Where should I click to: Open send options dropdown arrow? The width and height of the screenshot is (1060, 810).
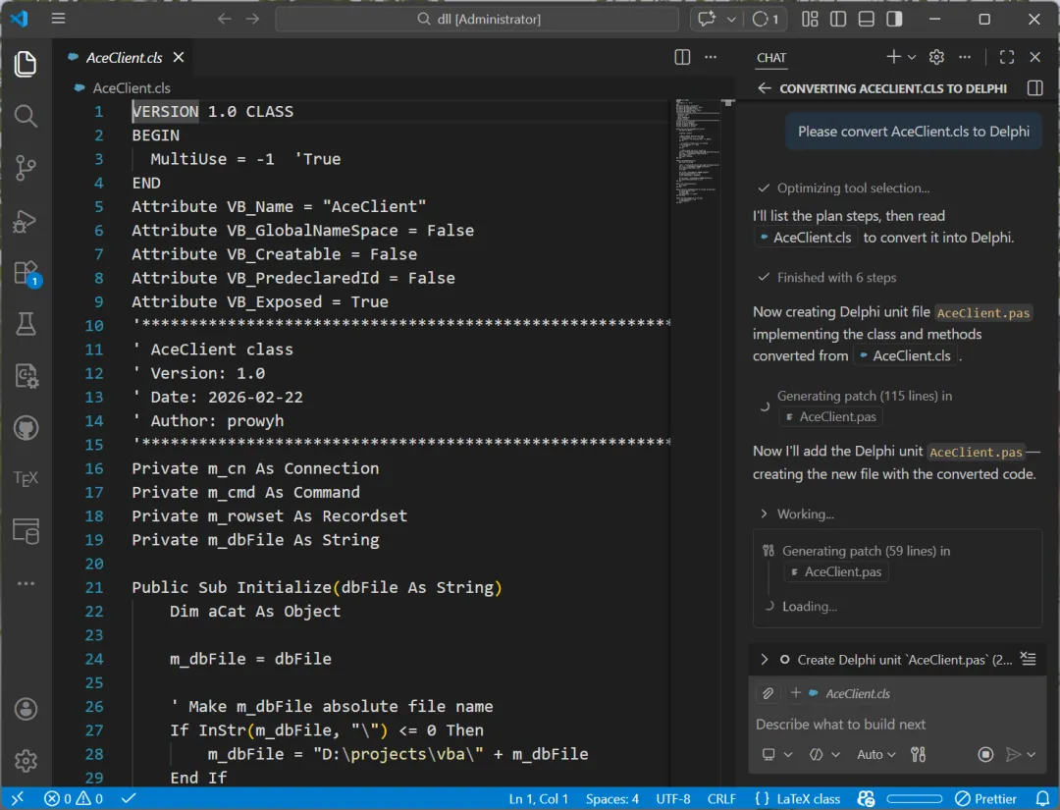[x=1031, y=754]
